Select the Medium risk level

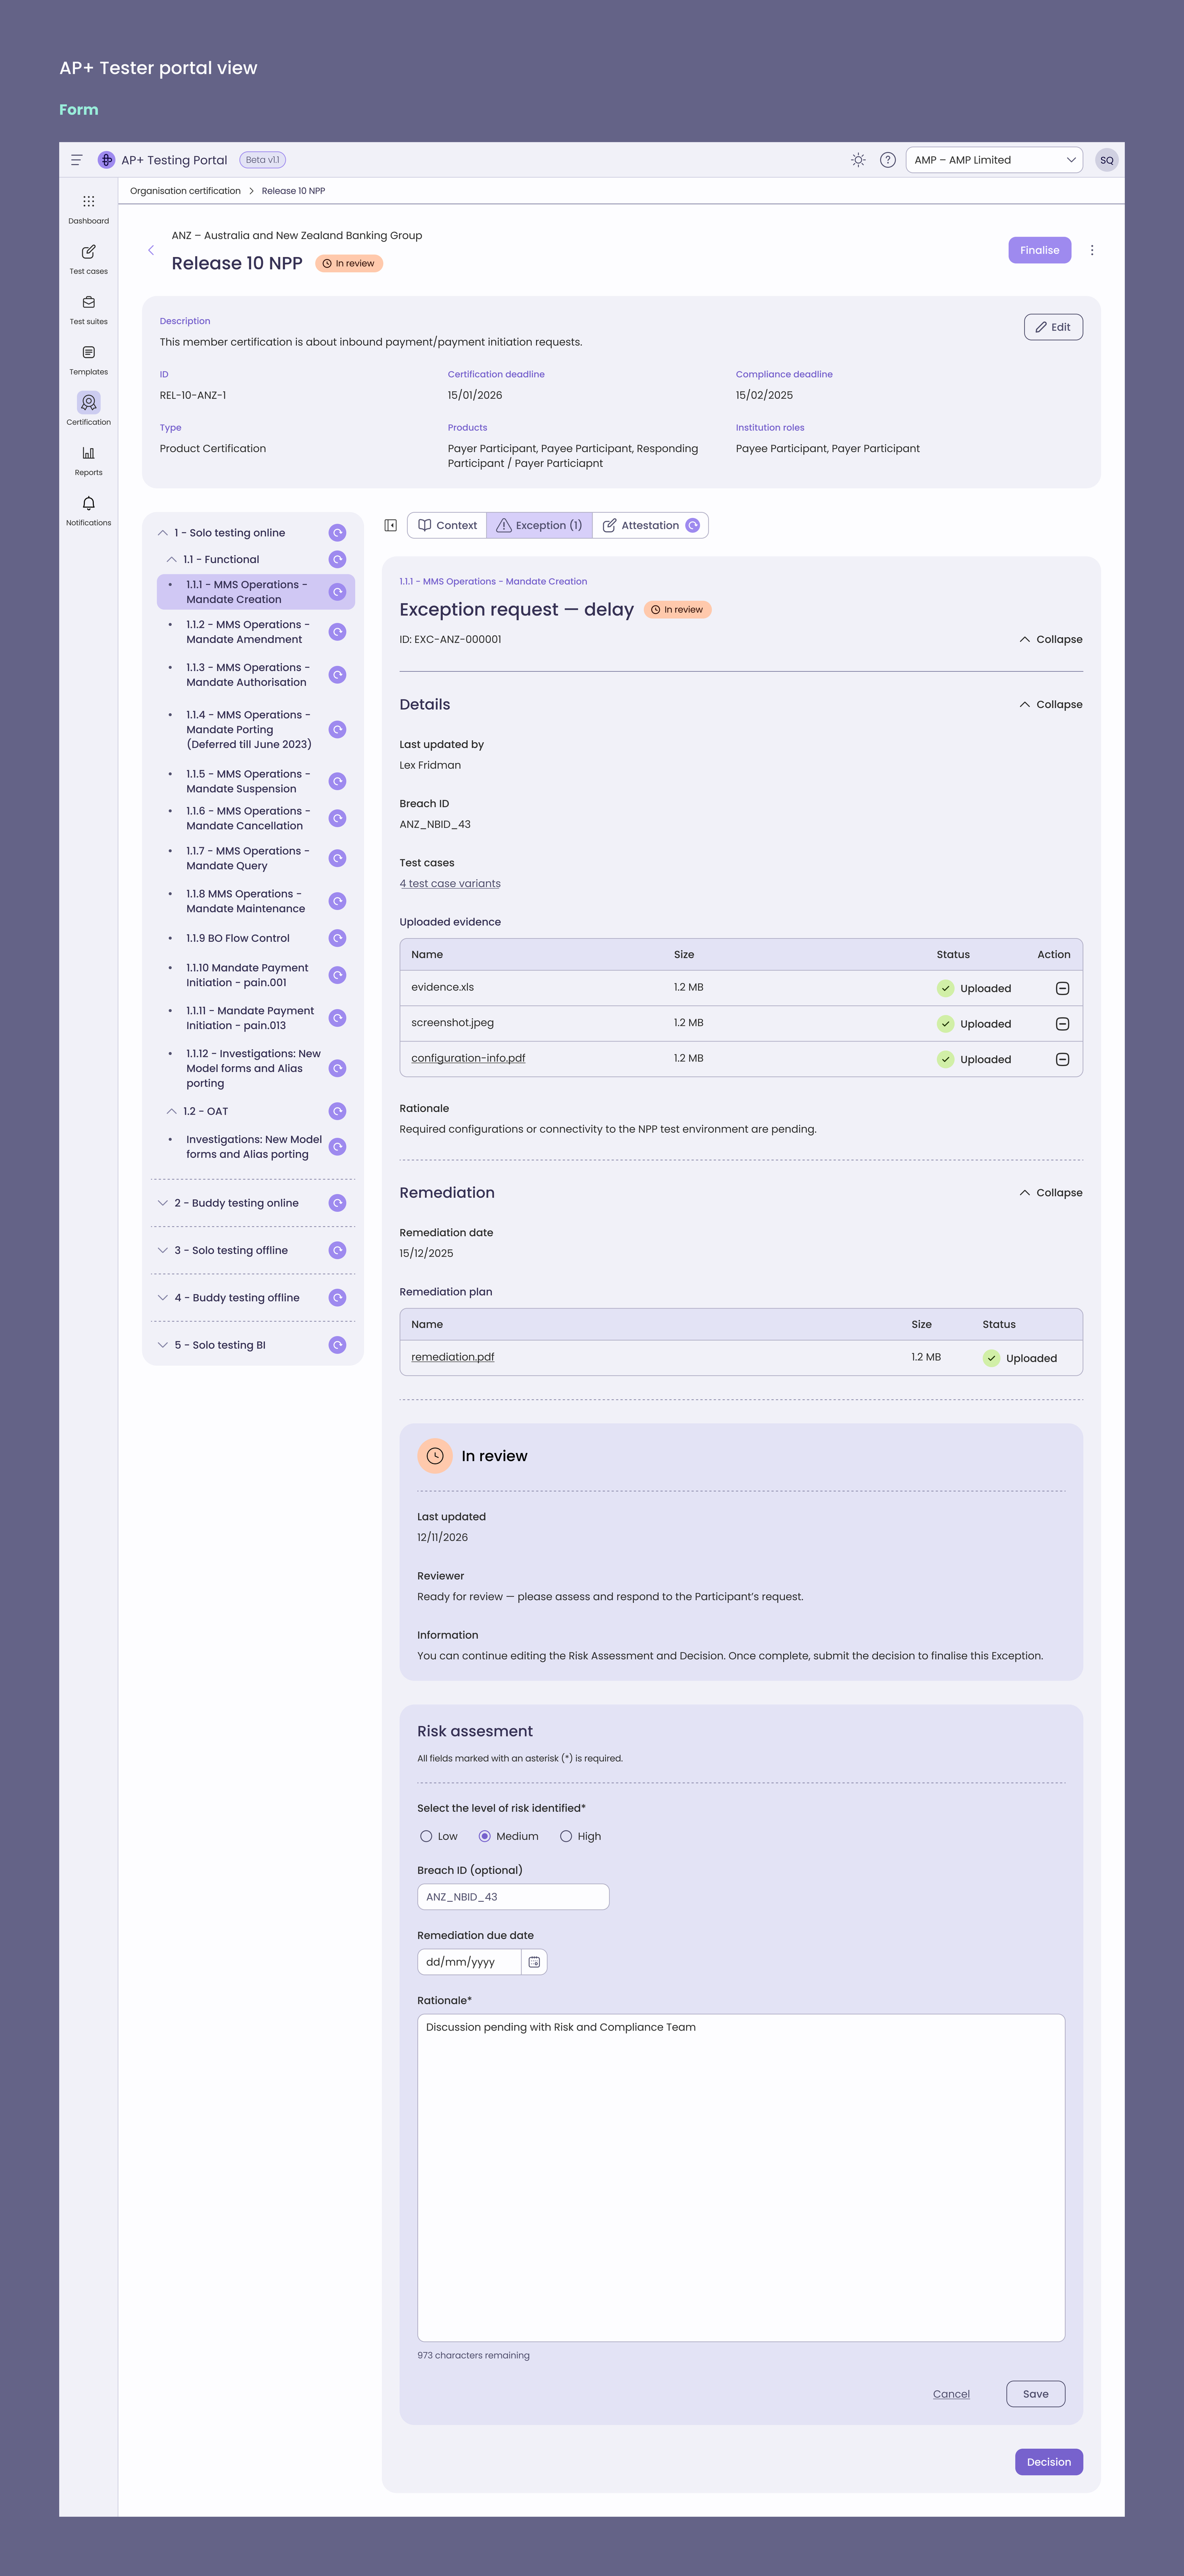pos(486,1836)
